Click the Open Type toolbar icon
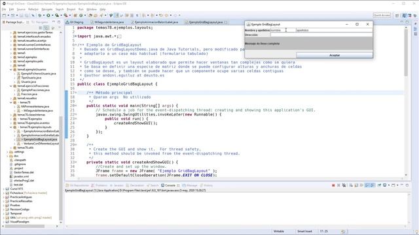This screenshot has height=235, width=419. 90,16
